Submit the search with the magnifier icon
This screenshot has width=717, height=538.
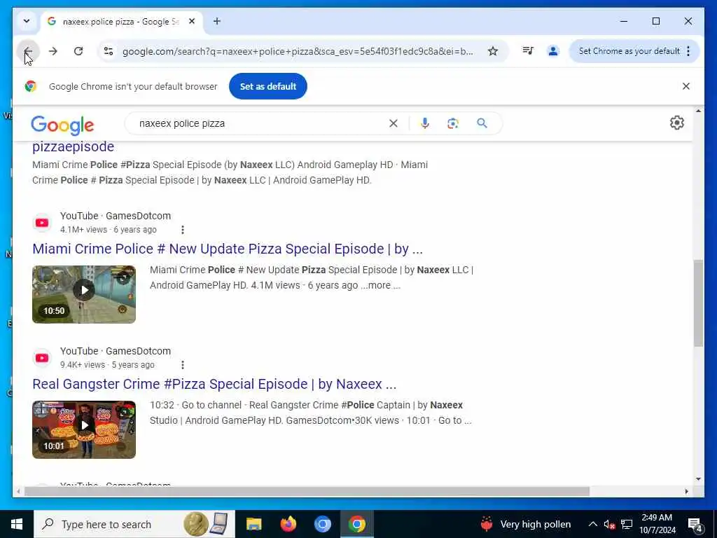(x=482, y=123)
